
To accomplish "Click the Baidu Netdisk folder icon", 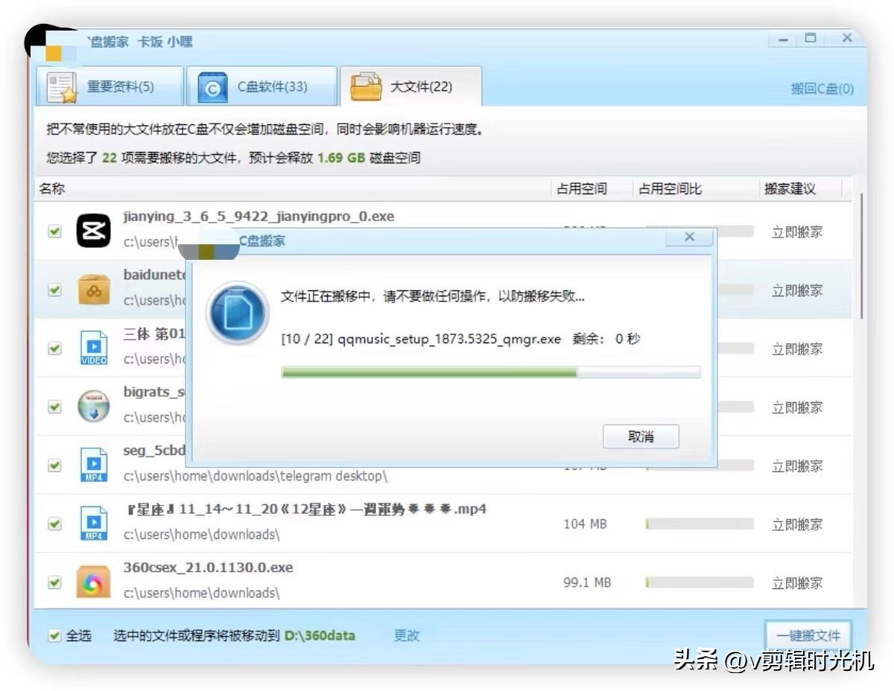I will pyautogui.click(x=93, y=290).
